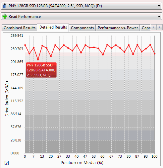The width and height of the screenshot is (163, 168).
Task: Click the 0.000 y-axis value
Action: point(15,153)
